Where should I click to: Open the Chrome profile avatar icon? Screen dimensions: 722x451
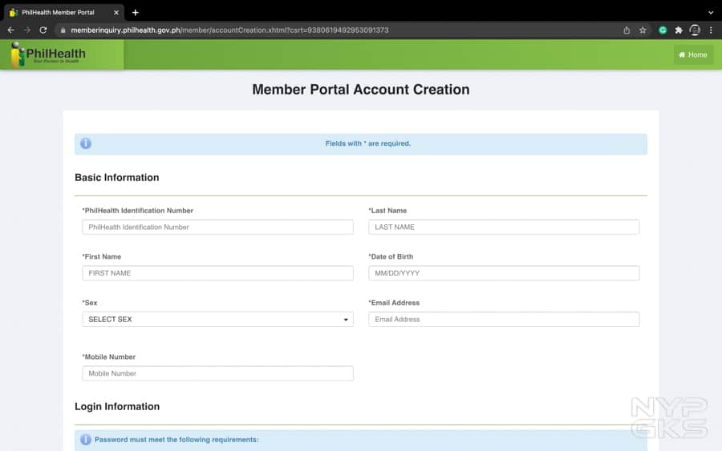(695, 30)
